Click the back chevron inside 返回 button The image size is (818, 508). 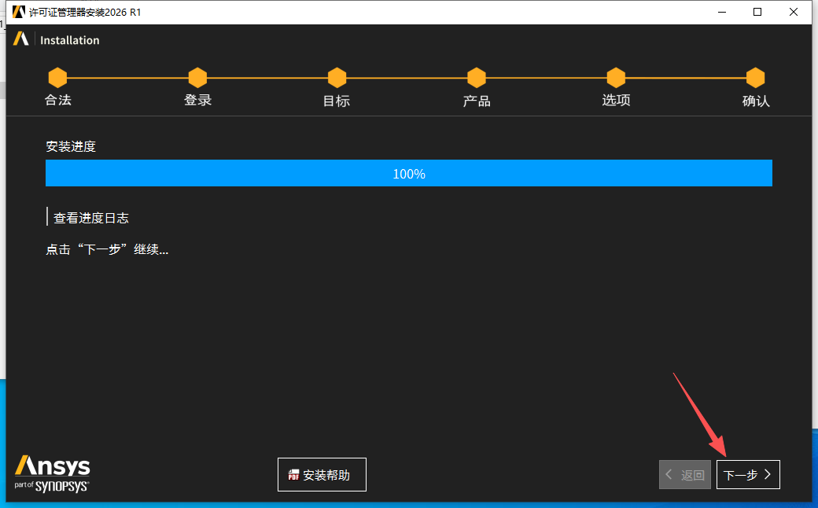pyautogui.click(x=669, y=474)
